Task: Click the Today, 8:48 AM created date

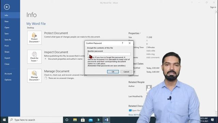Action: tap(153, 72)
